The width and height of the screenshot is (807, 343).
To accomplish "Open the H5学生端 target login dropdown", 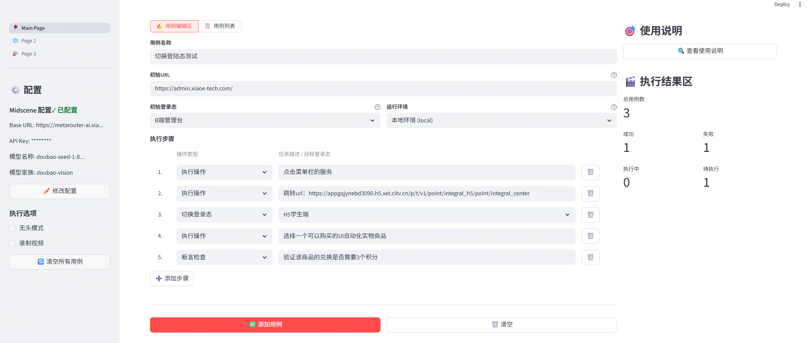I will [x=426, y=215].
